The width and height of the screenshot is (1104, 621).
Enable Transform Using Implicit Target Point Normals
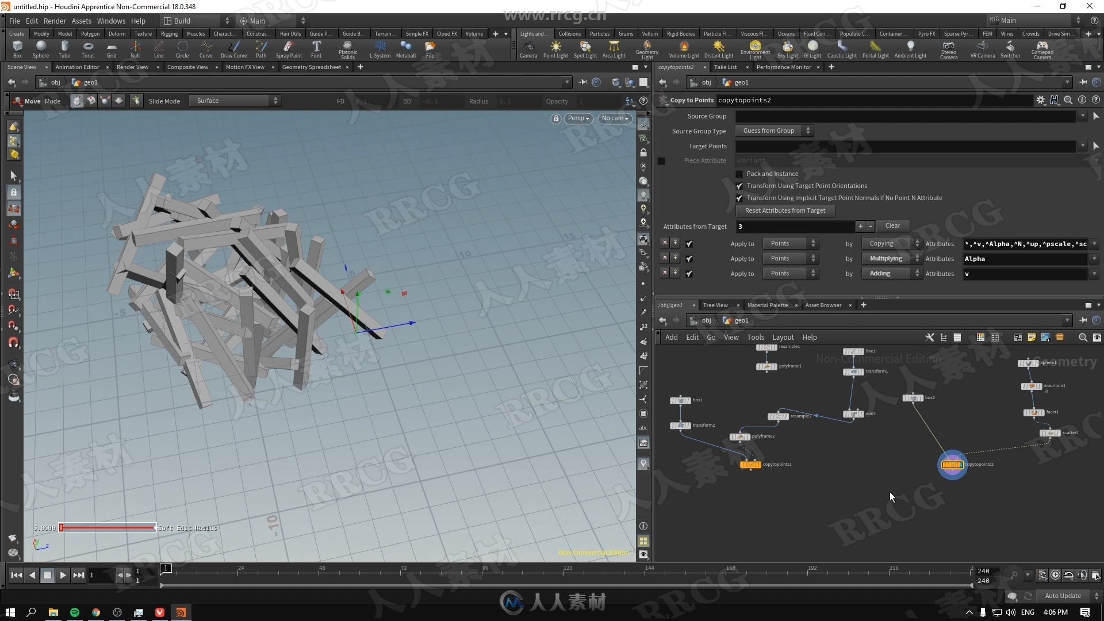741,198
